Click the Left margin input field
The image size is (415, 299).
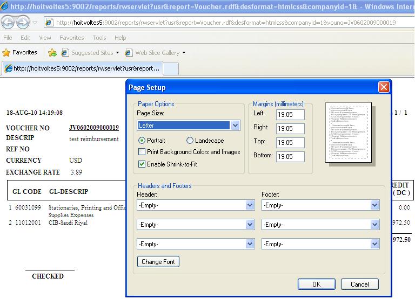point(290,115)
